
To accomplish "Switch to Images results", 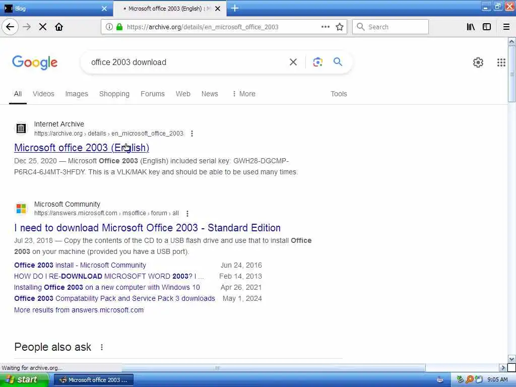I will click(x=77, y=94).
